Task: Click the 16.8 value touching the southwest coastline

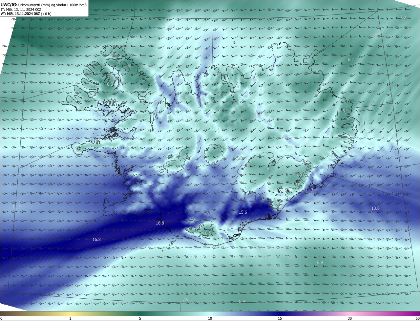Action: coord(160,223)
